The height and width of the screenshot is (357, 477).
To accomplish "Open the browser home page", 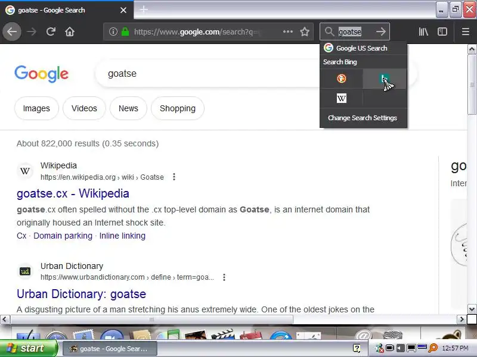I will (70, 32).
